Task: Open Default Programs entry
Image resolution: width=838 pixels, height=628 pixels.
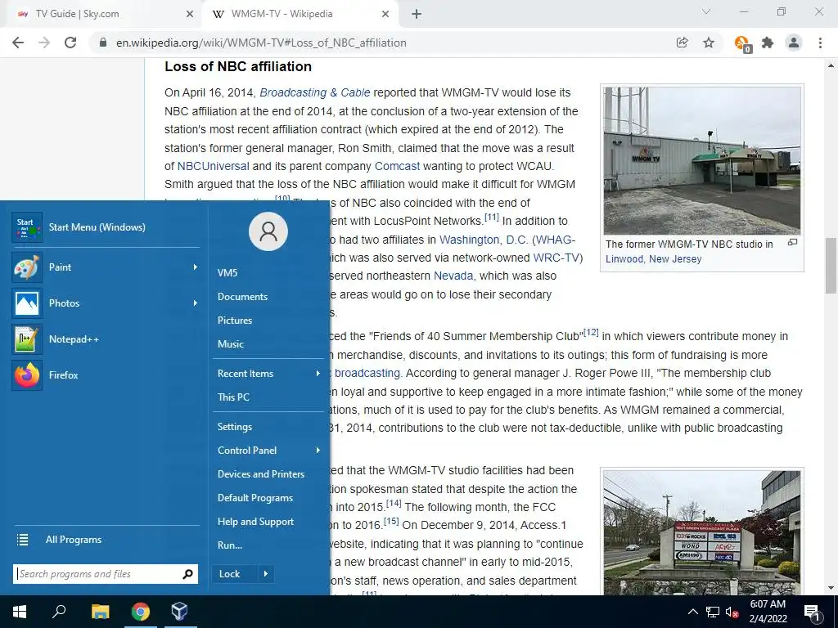Action: point(255,498)
